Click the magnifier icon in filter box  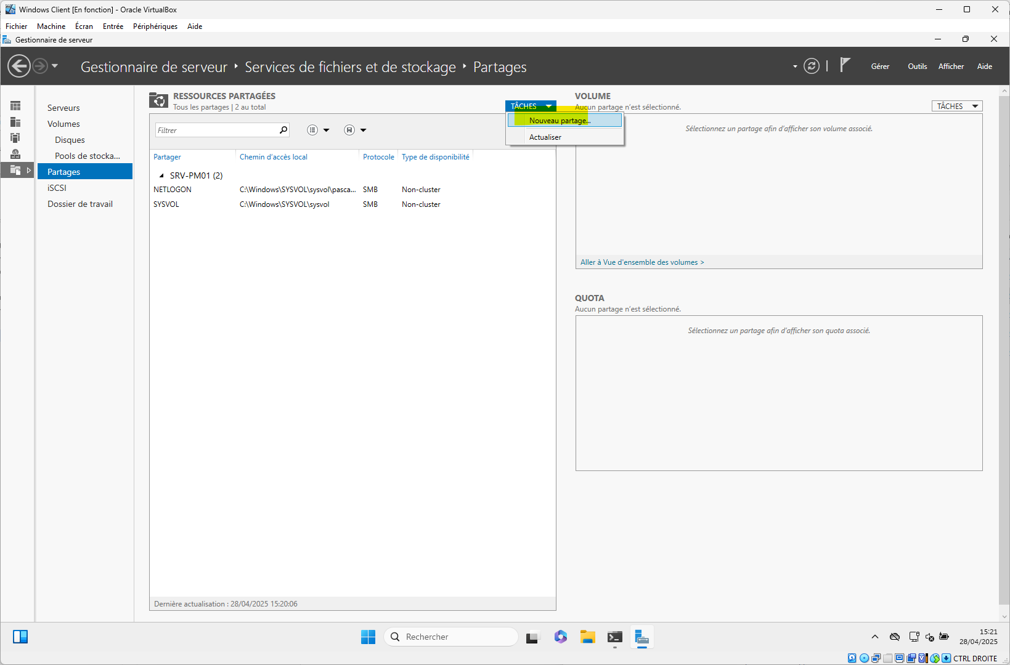click(283, 130)
